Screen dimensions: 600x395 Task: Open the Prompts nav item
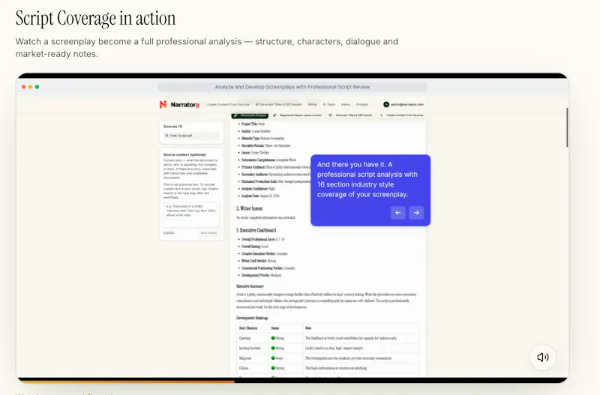362,104
